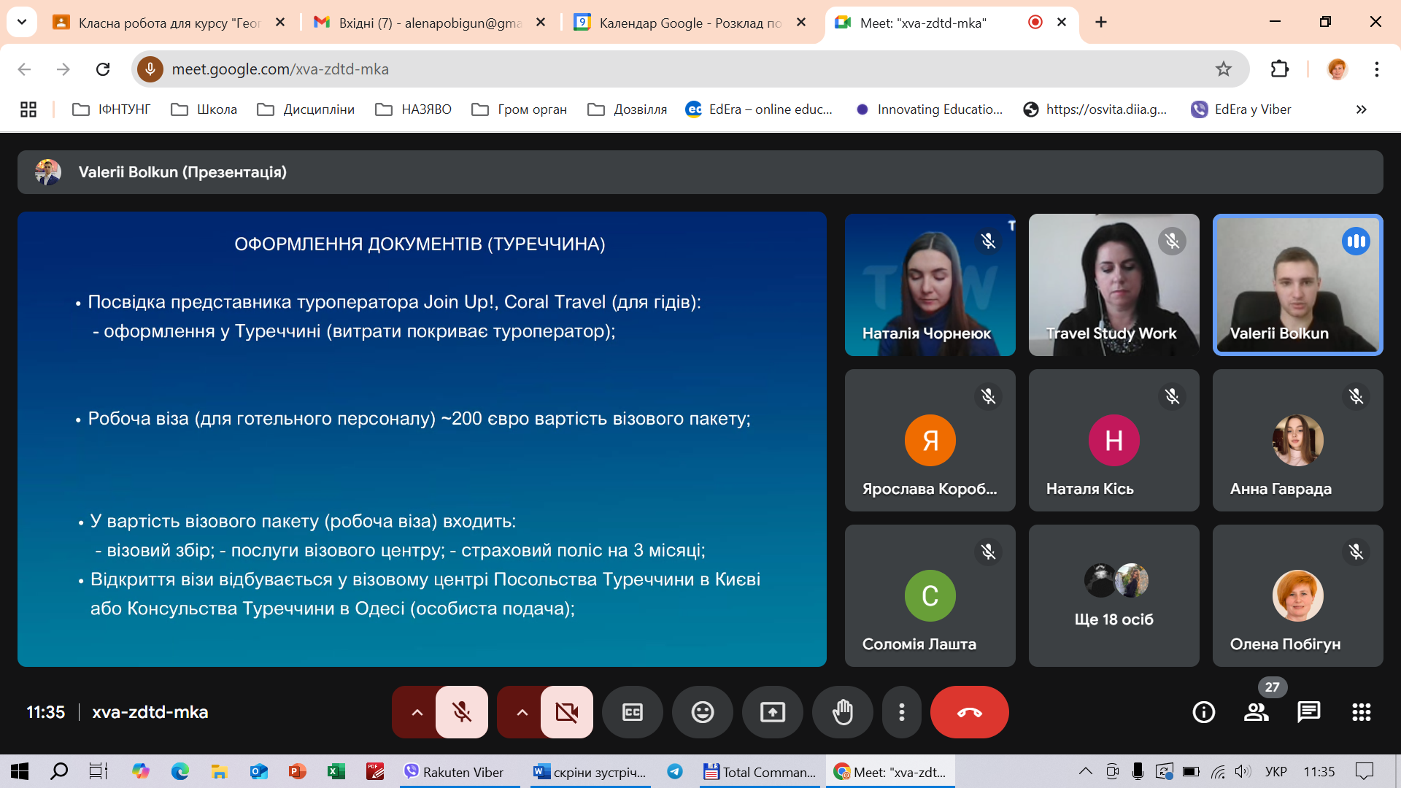The image size is (1401, 788).
Task: Click the present screen icon
Action: point(772,712)
